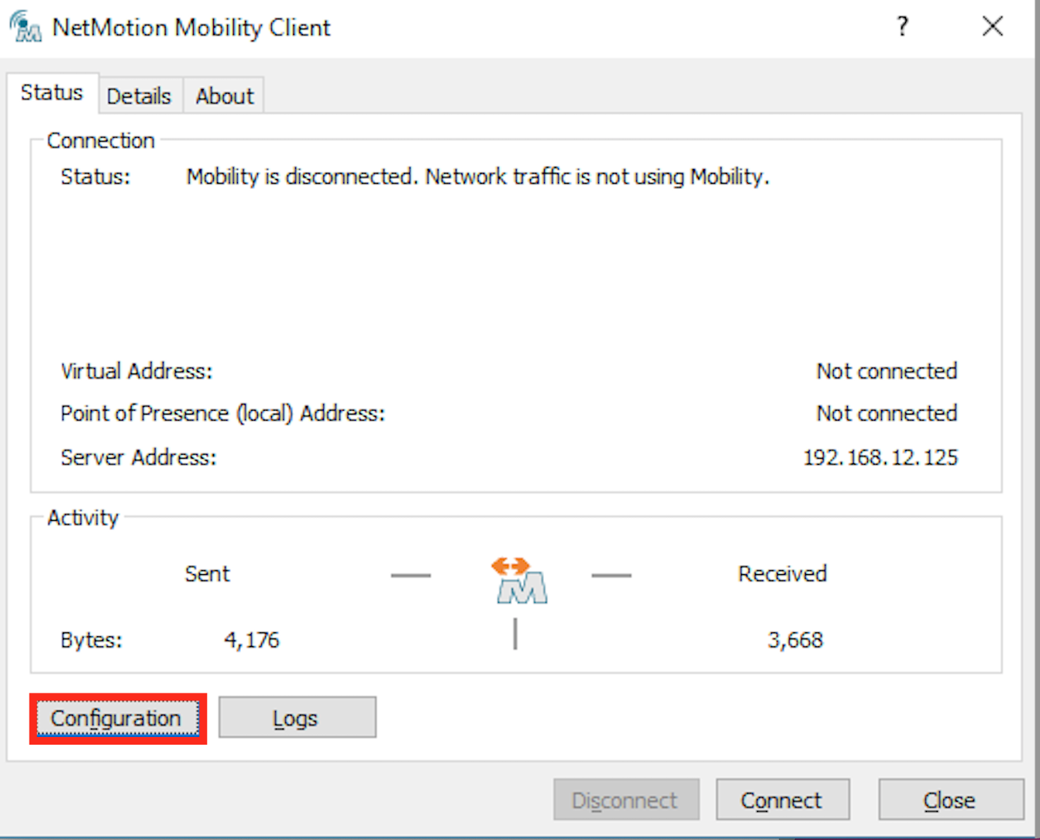Viewport: 1040px width, 840px height.
Task: Switch to the About tab
Action: (x=224, y=96)
